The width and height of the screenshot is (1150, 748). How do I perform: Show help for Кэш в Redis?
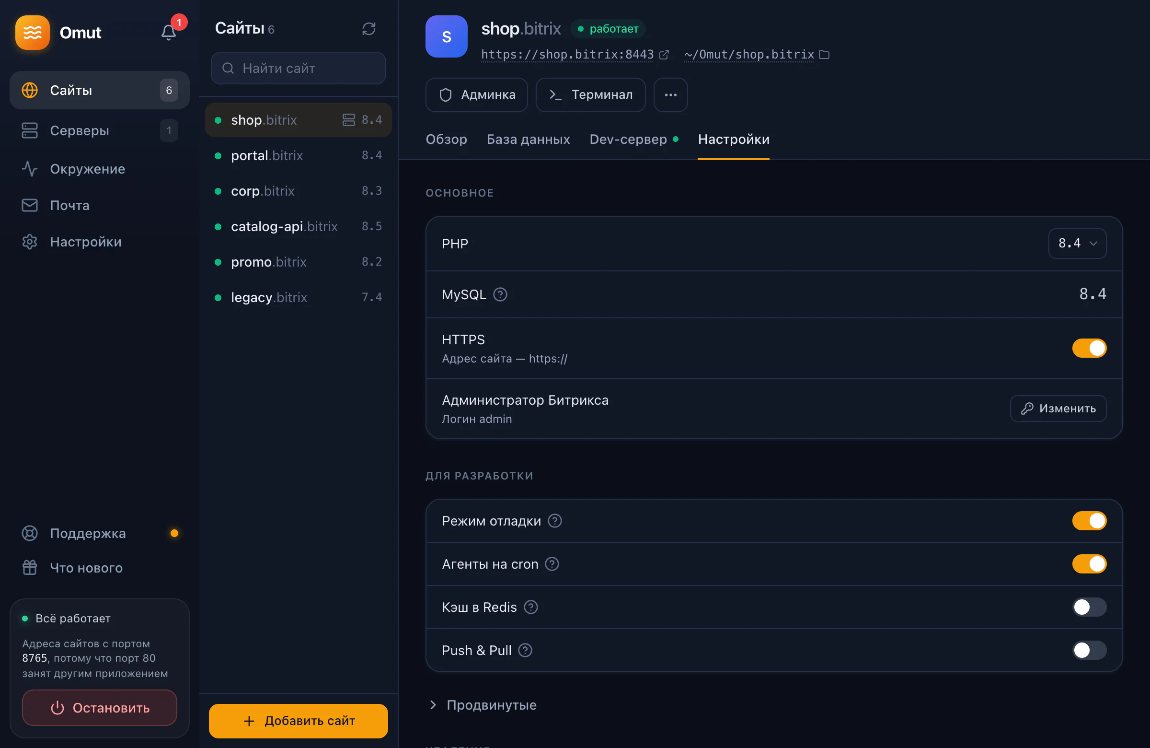530,607
